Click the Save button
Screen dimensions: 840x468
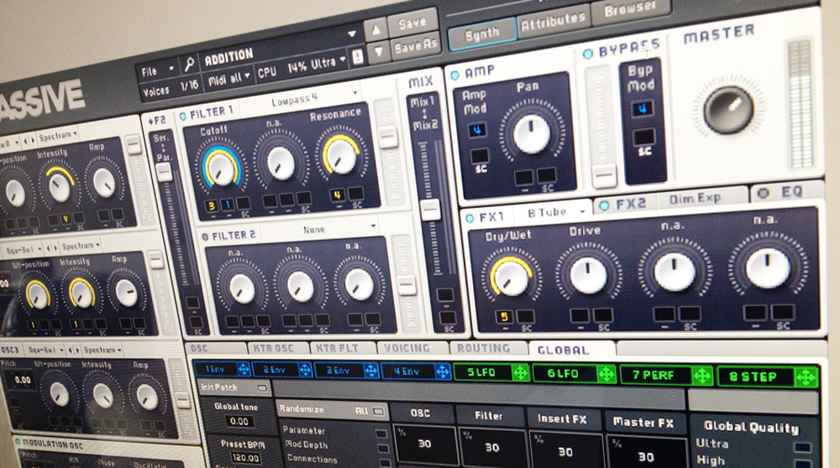pyautogui.click(x=412, y=23)
